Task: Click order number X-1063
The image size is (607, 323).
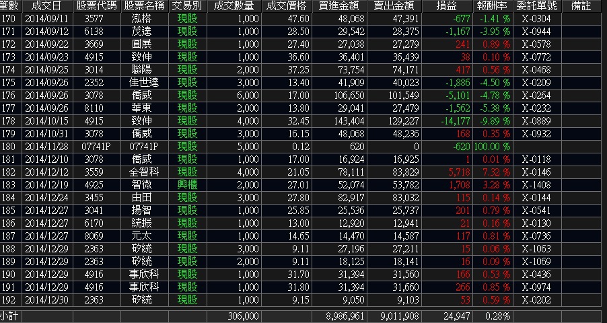Action: 536,248
